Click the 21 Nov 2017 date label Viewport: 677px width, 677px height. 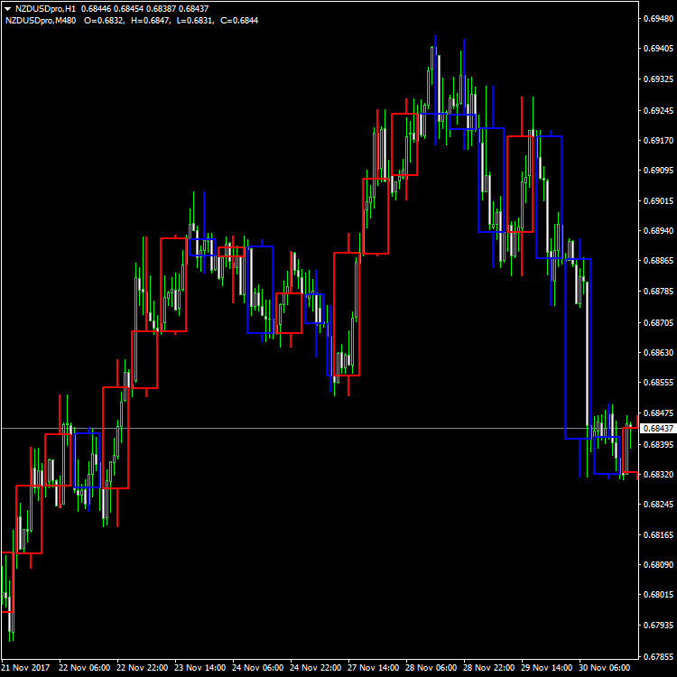[25, 667]
